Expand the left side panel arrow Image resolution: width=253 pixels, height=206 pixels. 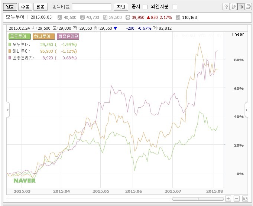point(8,110)
